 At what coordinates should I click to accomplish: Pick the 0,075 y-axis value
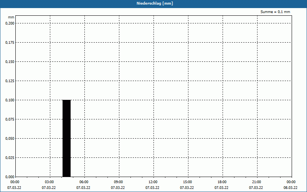coord(10,119)
